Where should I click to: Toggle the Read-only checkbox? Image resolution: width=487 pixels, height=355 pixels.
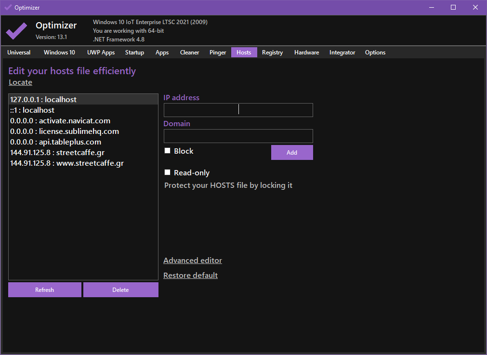click(x=168, y=172)
